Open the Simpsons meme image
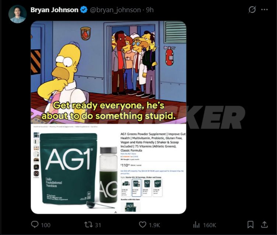The width and height of the screenshot is (277, 235). (108, 72)
